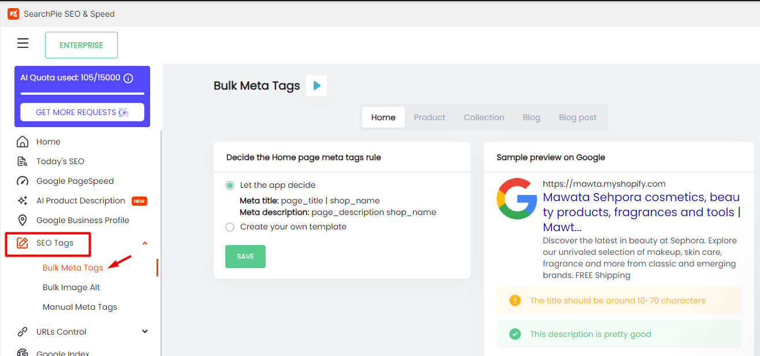Image resolution: width=760 pixels, height=356 pixels.
Task: Click 'The title should be around 10-70 characters'
Action: (617, 301)
